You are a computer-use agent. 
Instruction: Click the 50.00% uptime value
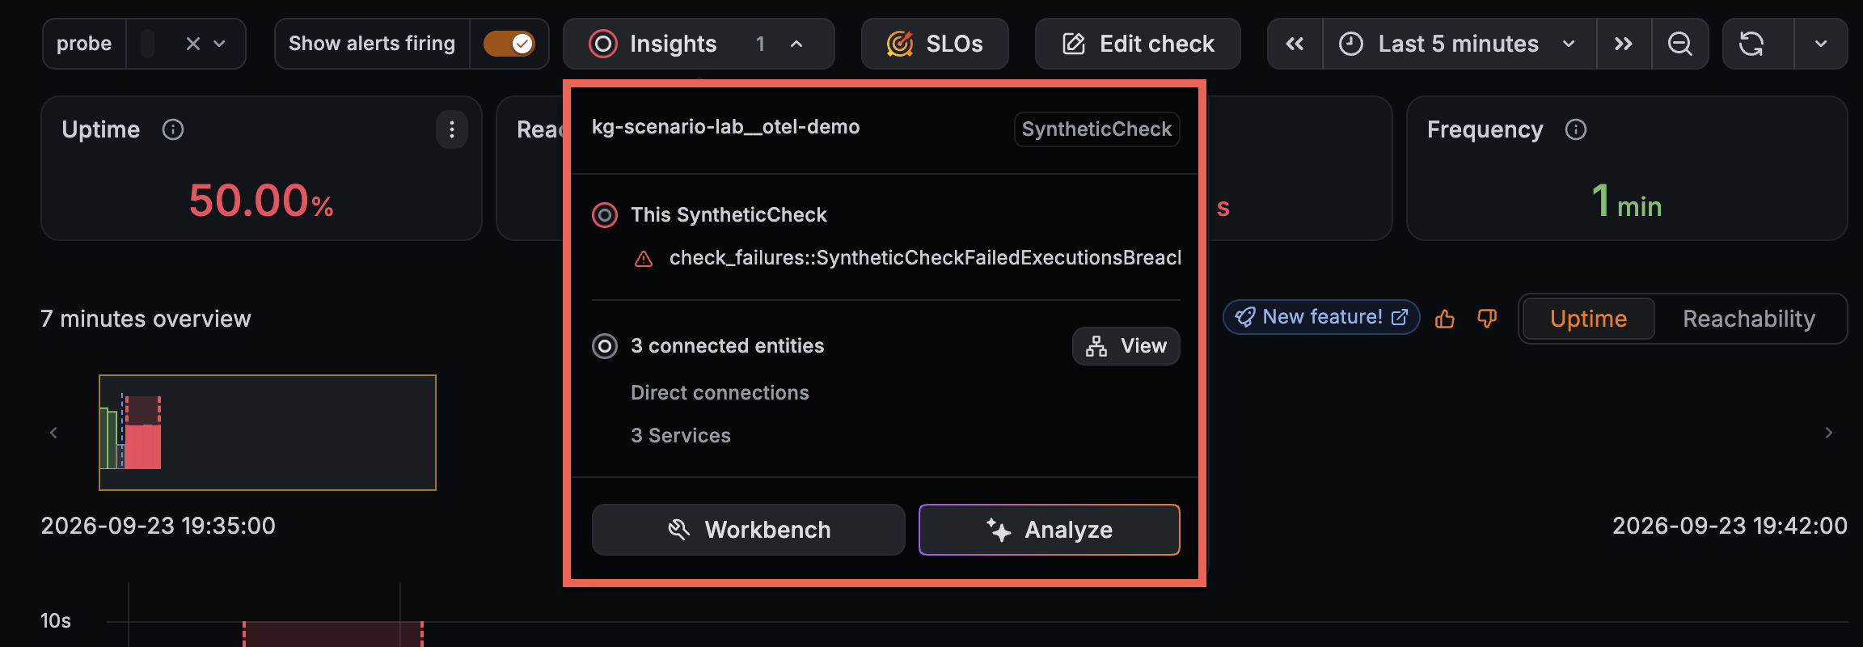261,201
